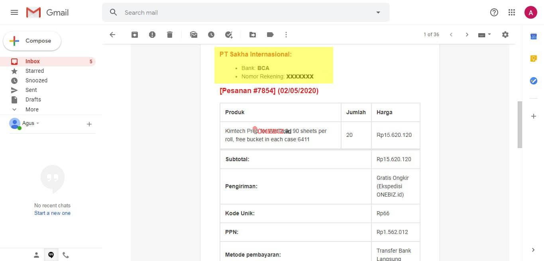Delete this email with trash icon
544x261 pixels.
pos(170,35)
